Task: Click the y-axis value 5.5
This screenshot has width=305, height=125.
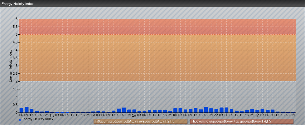Action: point(15,27)
